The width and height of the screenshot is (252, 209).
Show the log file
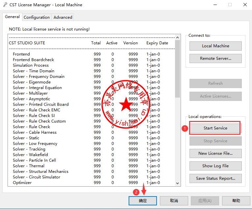tap(215, 166)
